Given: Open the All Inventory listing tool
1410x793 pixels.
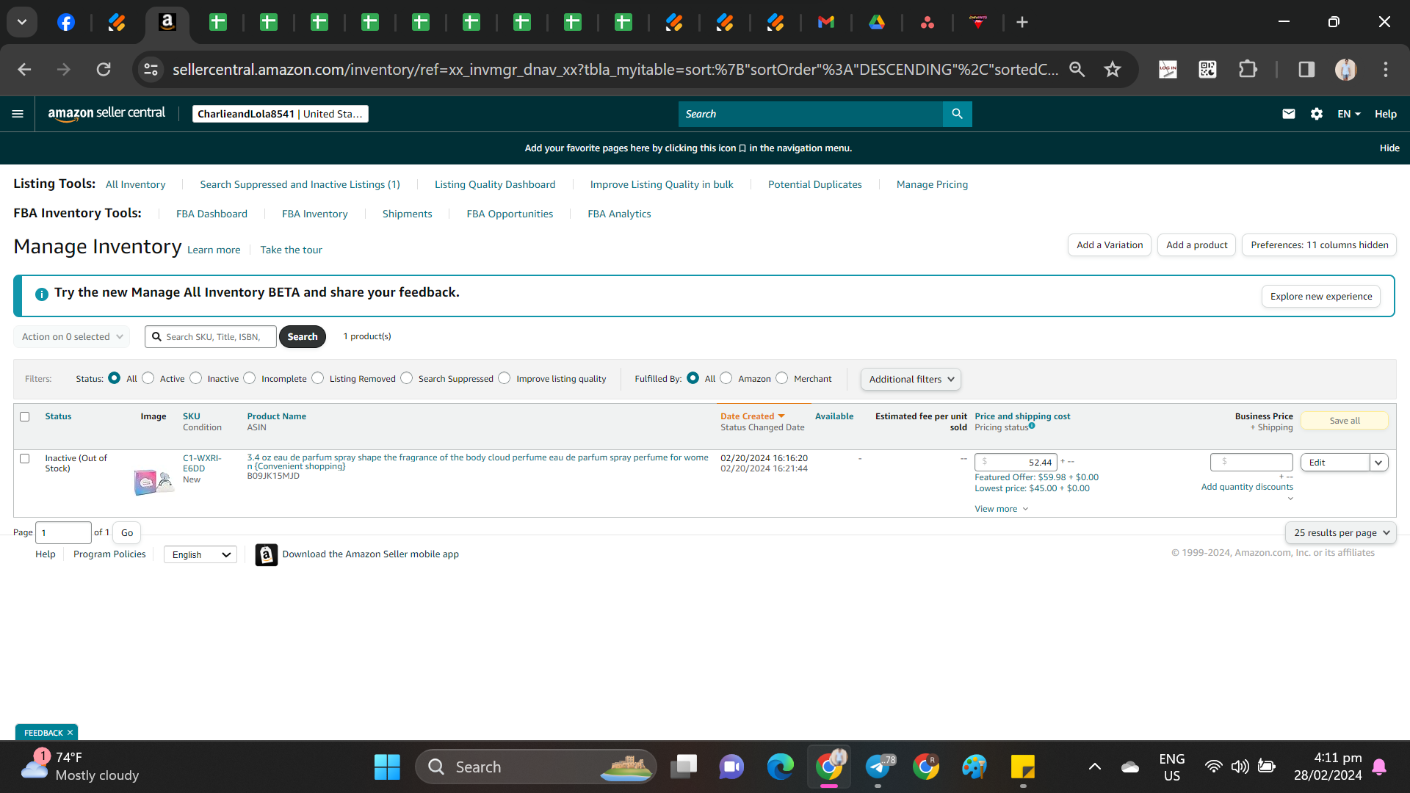Looking at the screenshot, I should tap(135, 184).
